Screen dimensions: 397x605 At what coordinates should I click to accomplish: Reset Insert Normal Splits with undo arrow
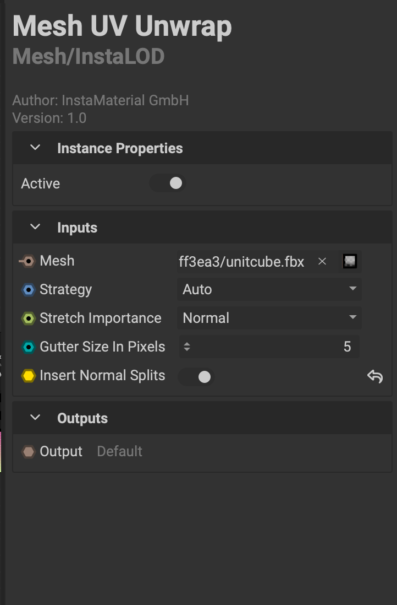pos(374,376)
